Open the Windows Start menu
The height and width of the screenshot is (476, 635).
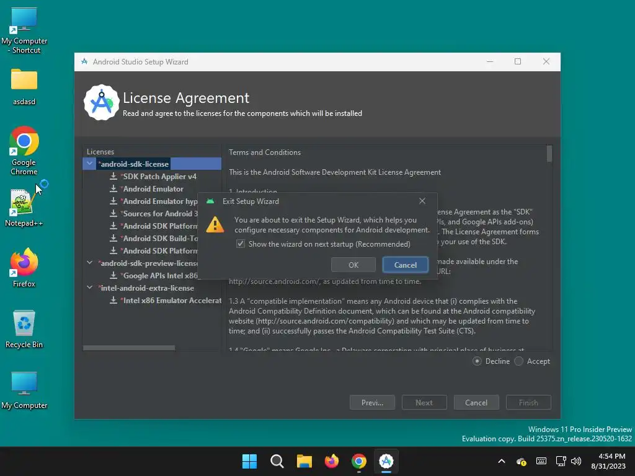click(249, 461)
